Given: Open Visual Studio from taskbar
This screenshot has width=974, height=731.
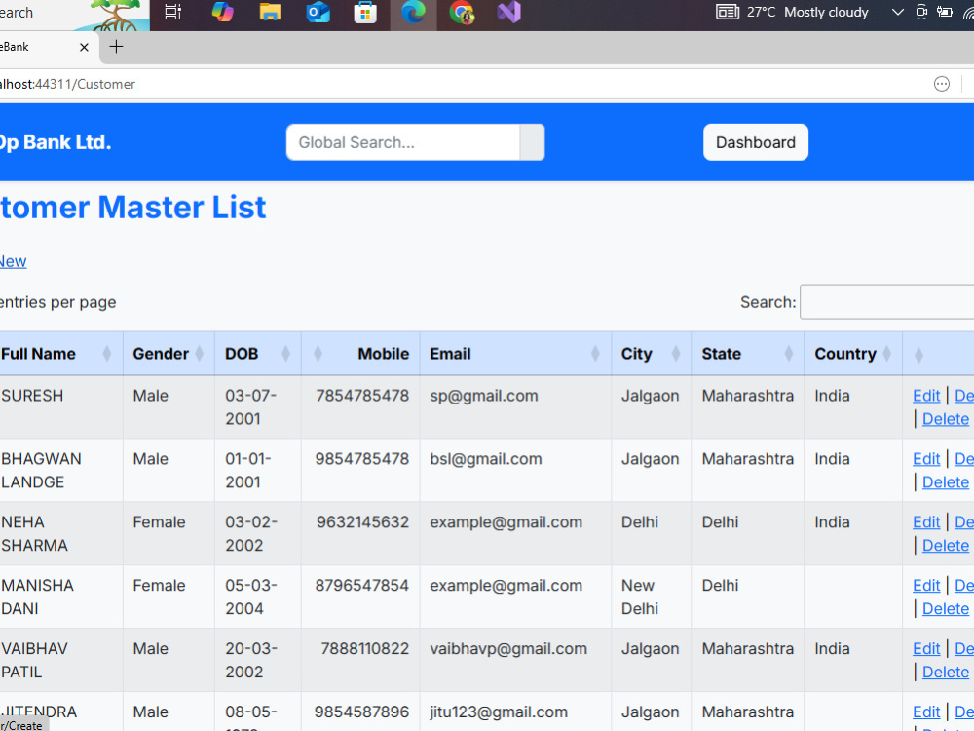Looking at the screenshot, I should pos(508,12).
